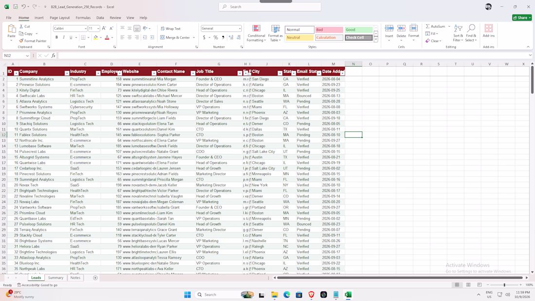Viewport: 535px width, 301px height.
Task: Click the Excel title bar Search box
Action: (269, 7)
